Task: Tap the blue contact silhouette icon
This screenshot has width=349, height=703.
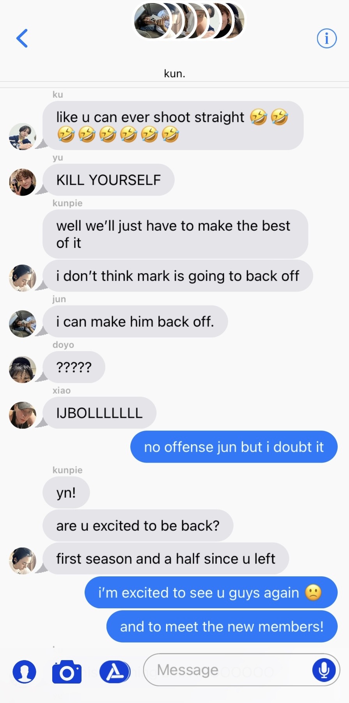Action: coord(24,671)
